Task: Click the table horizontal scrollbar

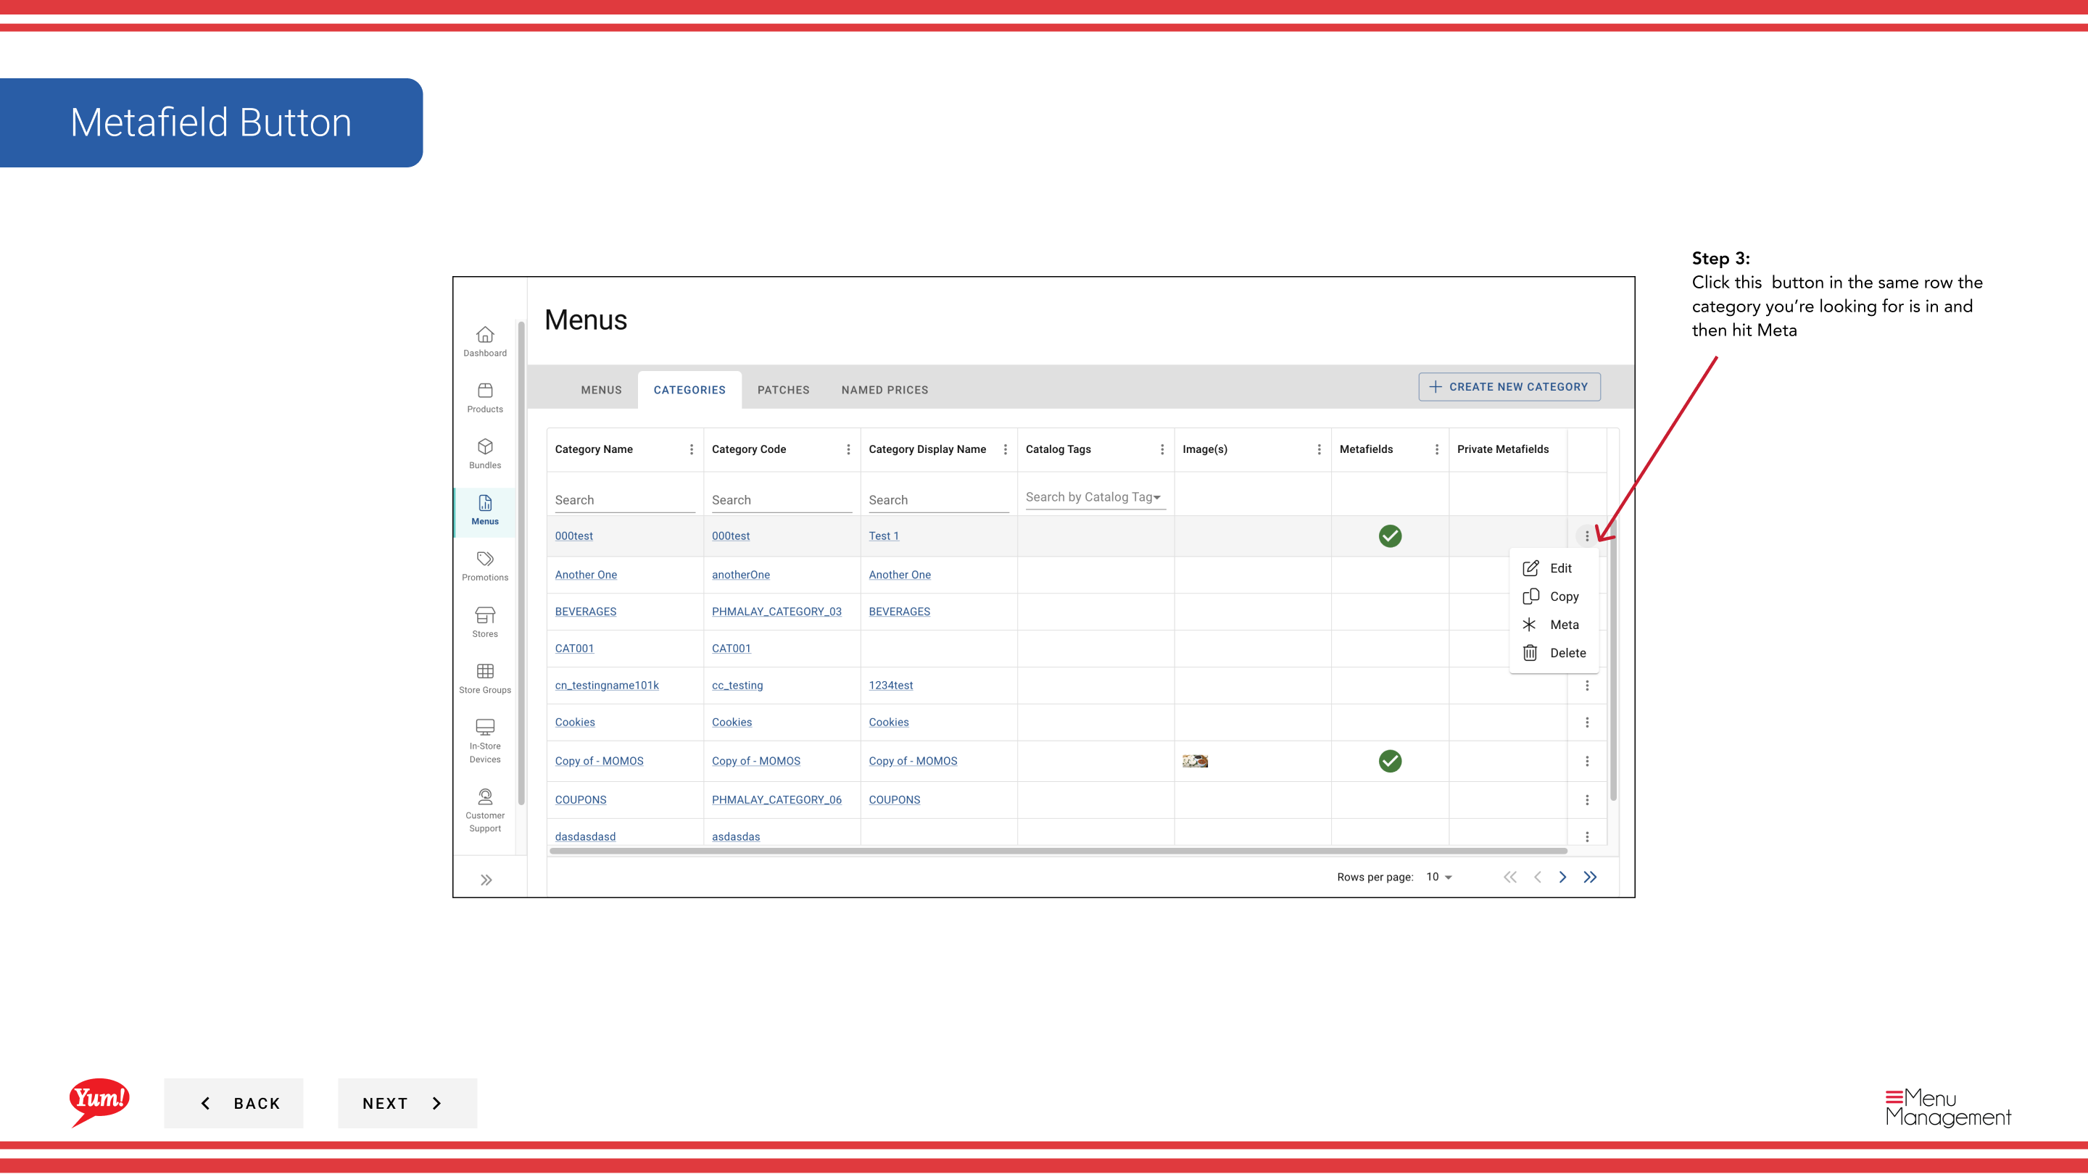Action: pyautogui.click(x=1058, y=851)
